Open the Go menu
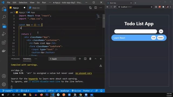Image resolution: width=173 pixels, height=97 pixels. [x=38, y=2]
